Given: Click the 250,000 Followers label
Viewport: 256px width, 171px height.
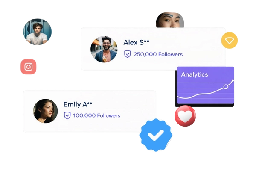Looking at the screenshot, I should [x=158, y=54].
